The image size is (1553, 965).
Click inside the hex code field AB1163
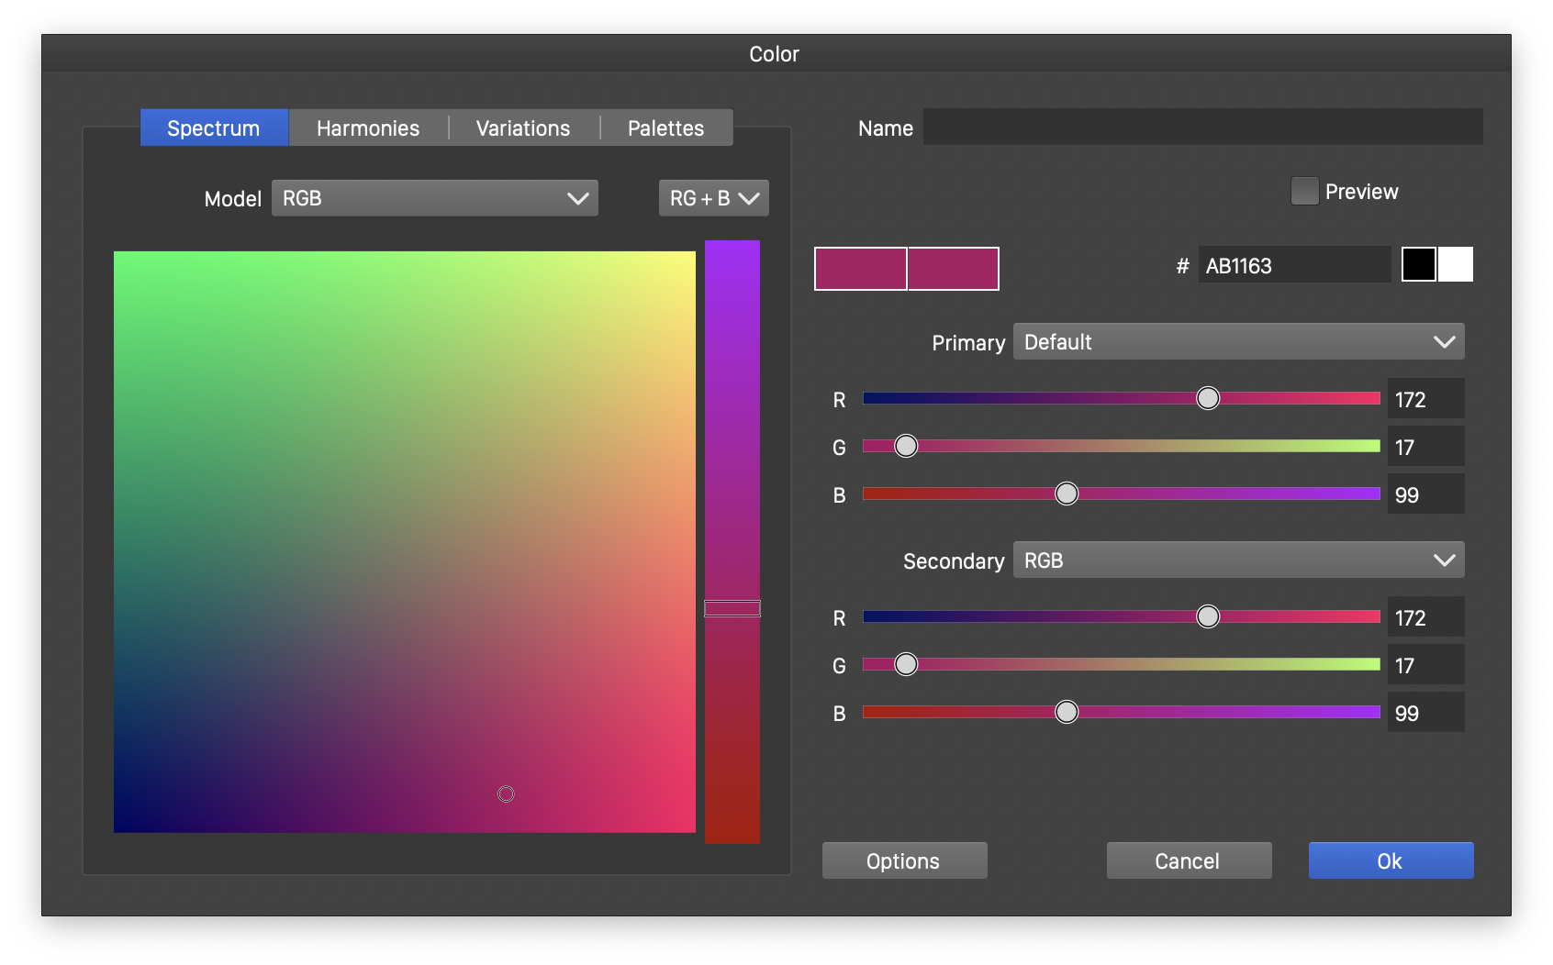coord(1292,265)
